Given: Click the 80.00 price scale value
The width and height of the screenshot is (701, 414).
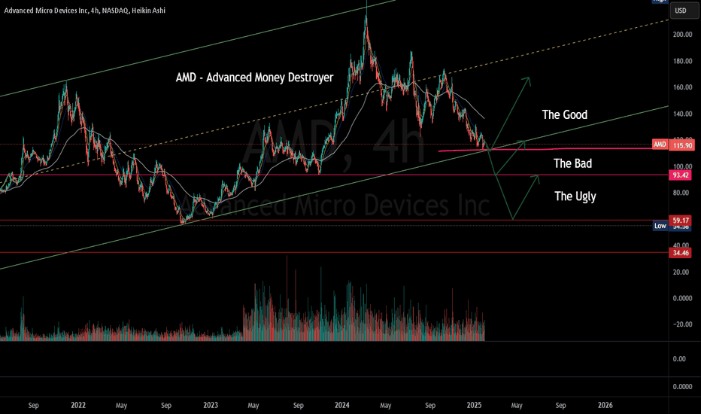Looking at the screenshot, I should click(682, 193).
